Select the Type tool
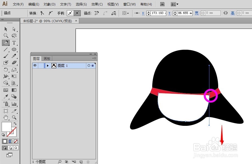Screen dimensions: 252x164 click(x=14, y=43)
